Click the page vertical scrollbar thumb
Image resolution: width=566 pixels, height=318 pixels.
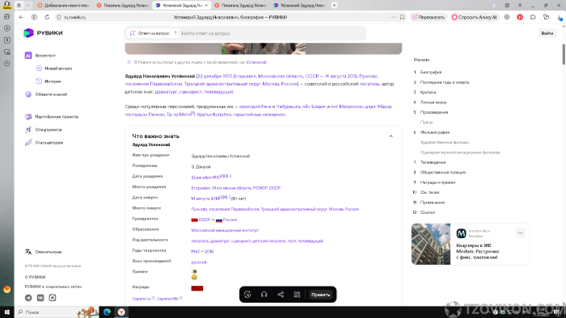(564, 54)
